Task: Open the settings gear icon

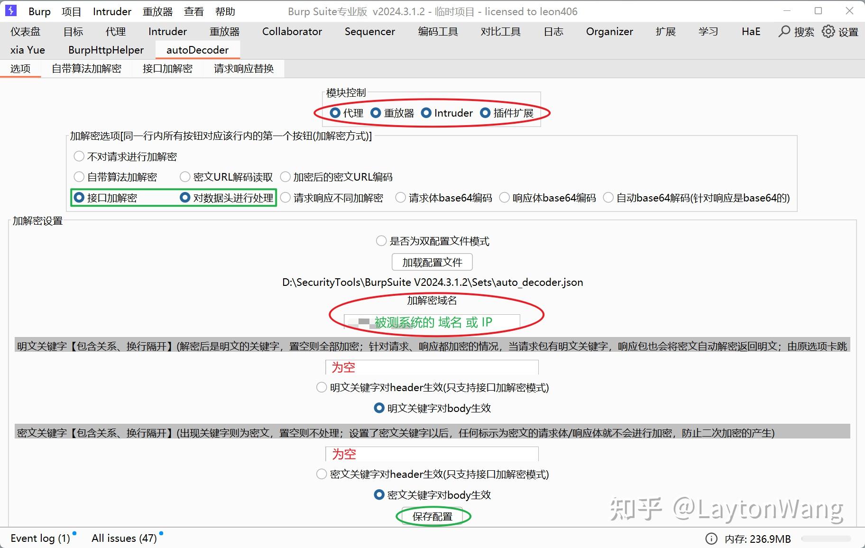Action: (x=828, y=32)
